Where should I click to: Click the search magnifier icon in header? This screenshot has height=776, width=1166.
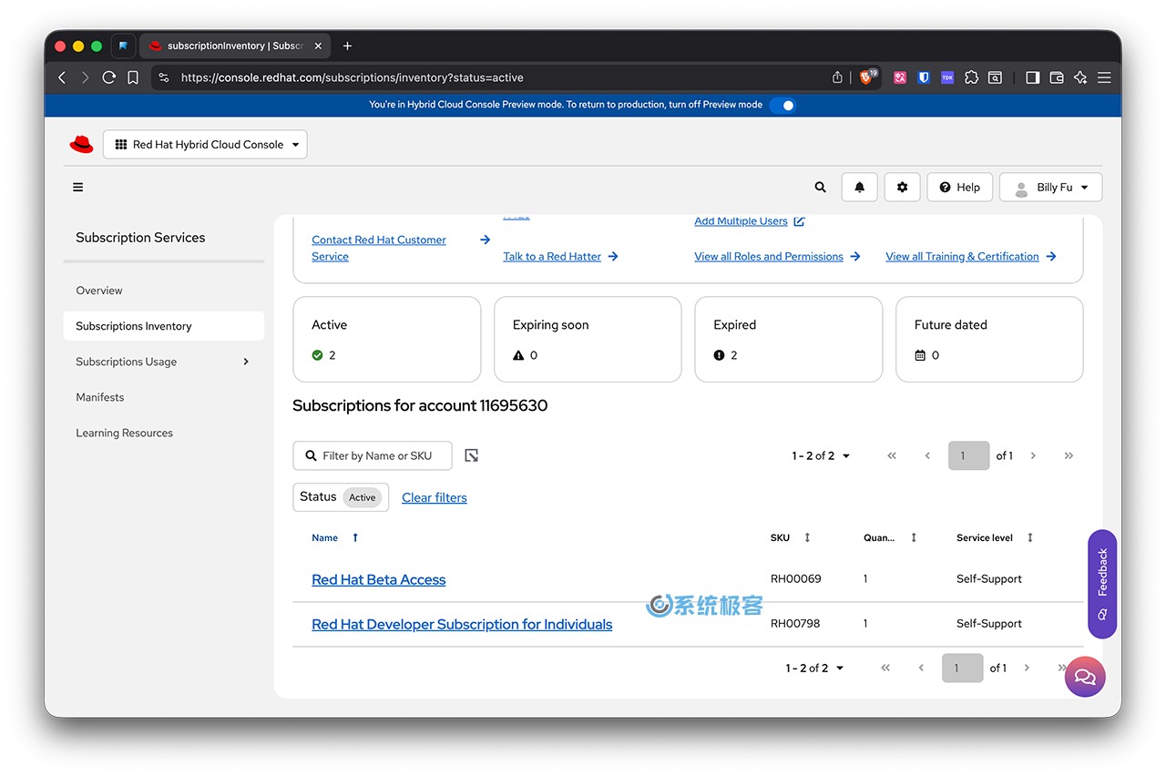[820, 188]
